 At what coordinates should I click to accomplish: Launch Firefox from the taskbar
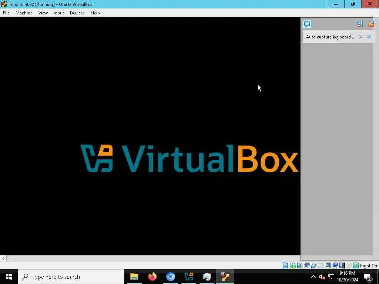[x=152, y=277]
